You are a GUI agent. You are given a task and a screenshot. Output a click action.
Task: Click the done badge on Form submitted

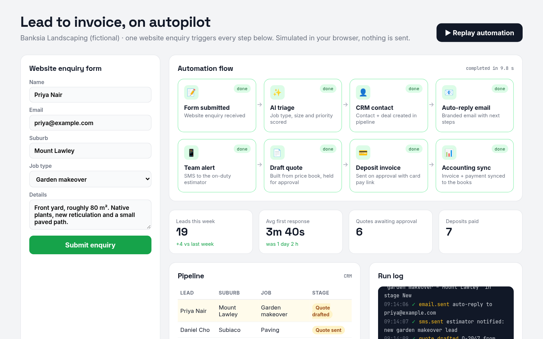tap(242, 89)
